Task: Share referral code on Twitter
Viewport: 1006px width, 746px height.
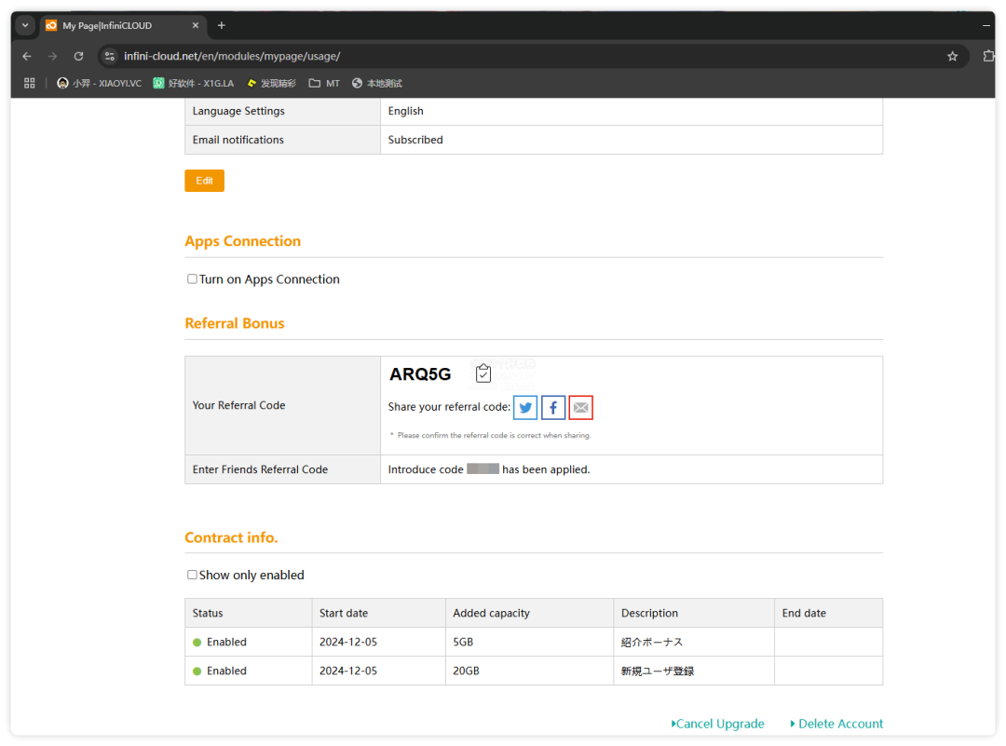Action: pyautogui.click(x=525, y=407)
